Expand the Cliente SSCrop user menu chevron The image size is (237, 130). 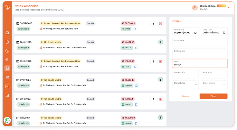coord(229,8)
